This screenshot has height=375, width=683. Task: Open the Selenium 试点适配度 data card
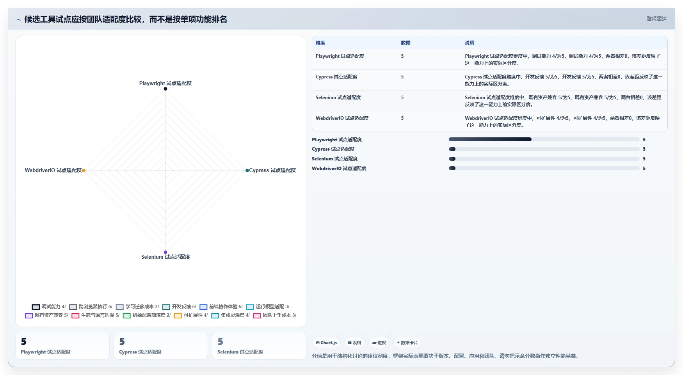click(x=259, y=345)
